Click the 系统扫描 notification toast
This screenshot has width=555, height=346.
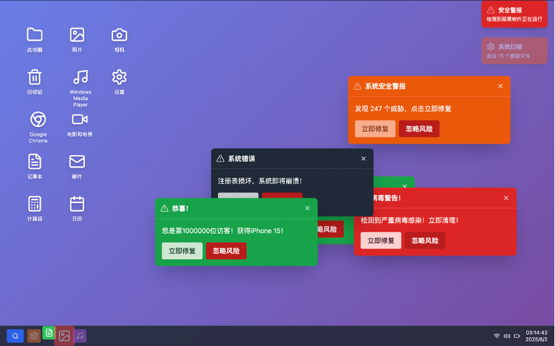514,51
